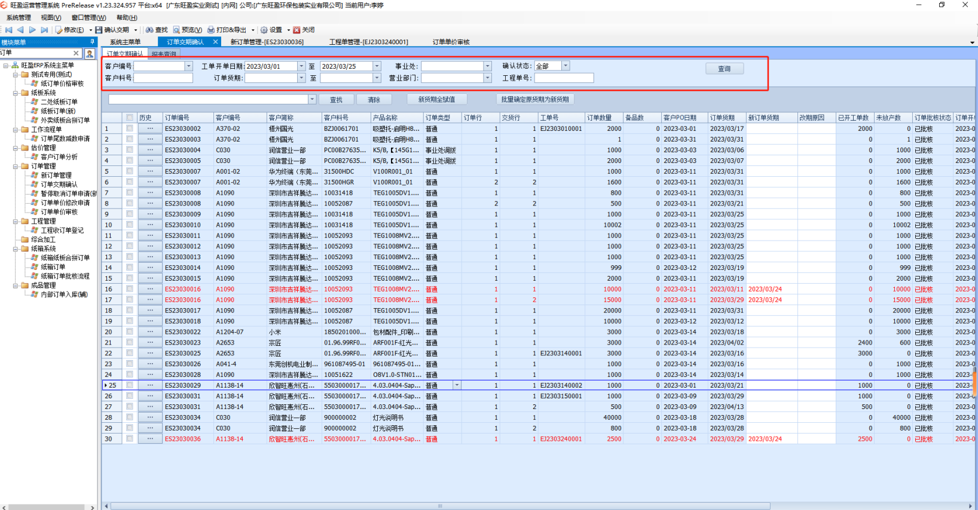Toggle the select-all checkbox in table header

click(130, 118)
